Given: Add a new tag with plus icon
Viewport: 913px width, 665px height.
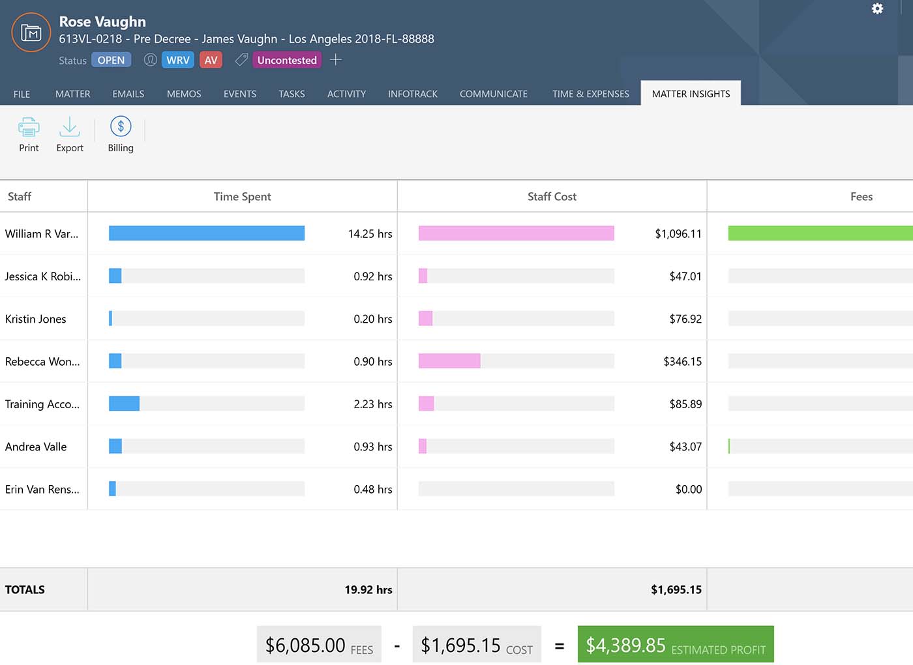Looking at the screenshot, I should 336,60.
